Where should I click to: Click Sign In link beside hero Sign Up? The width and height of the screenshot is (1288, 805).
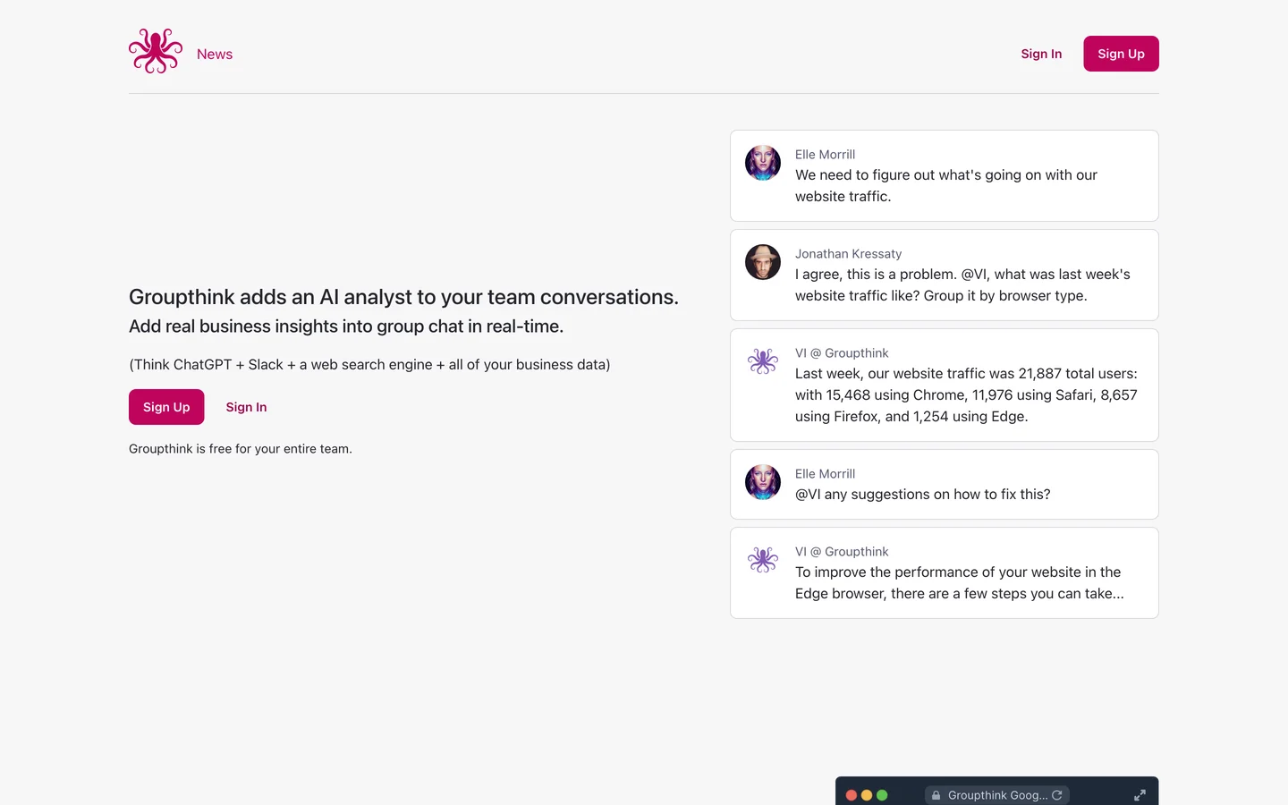click(x=246, y=407)
